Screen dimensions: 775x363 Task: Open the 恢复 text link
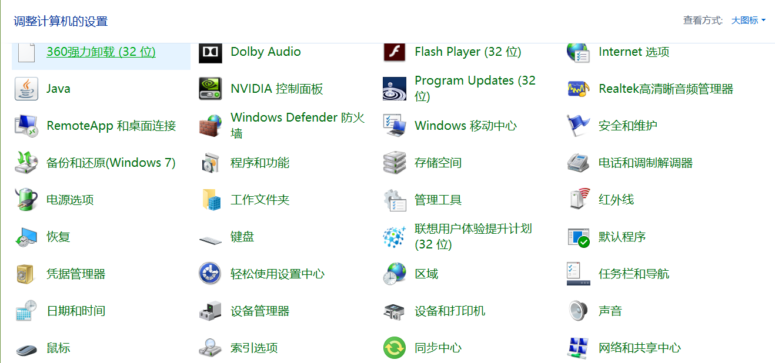58,237
